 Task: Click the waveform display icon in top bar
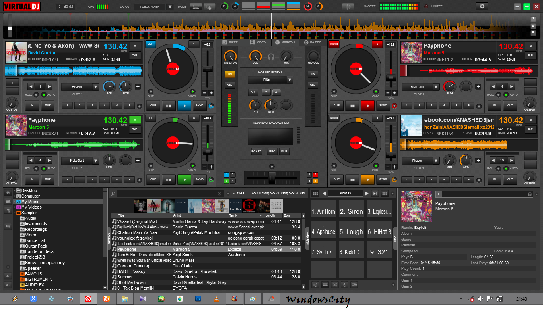(x=348, y=6)
